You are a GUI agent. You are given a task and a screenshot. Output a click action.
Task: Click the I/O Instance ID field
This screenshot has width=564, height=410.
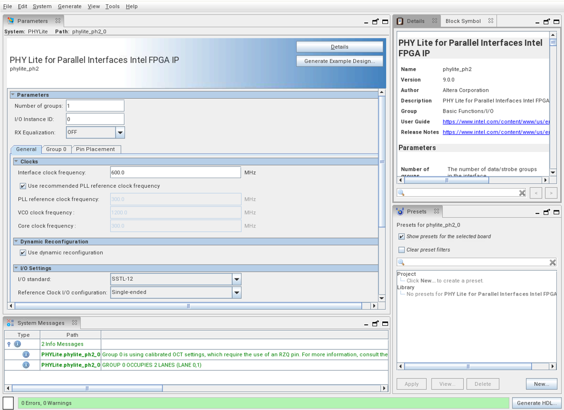[x=95, y=119]
